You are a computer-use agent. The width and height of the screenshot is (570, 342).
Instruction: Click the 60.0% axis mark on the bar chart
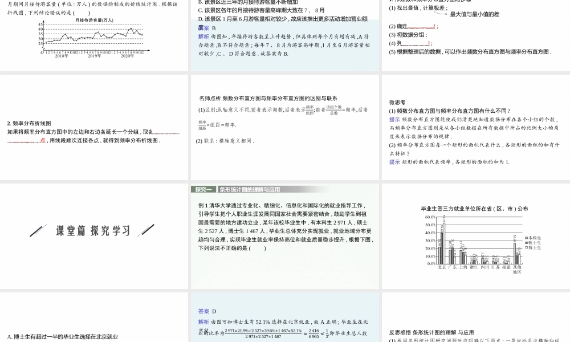429,218
